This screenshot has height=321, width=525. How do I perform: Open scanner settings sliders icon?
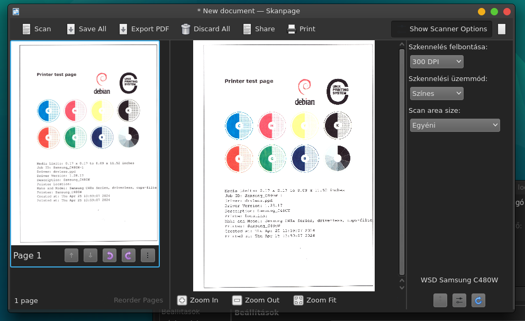pyautogui.click(x=459, y=300)
